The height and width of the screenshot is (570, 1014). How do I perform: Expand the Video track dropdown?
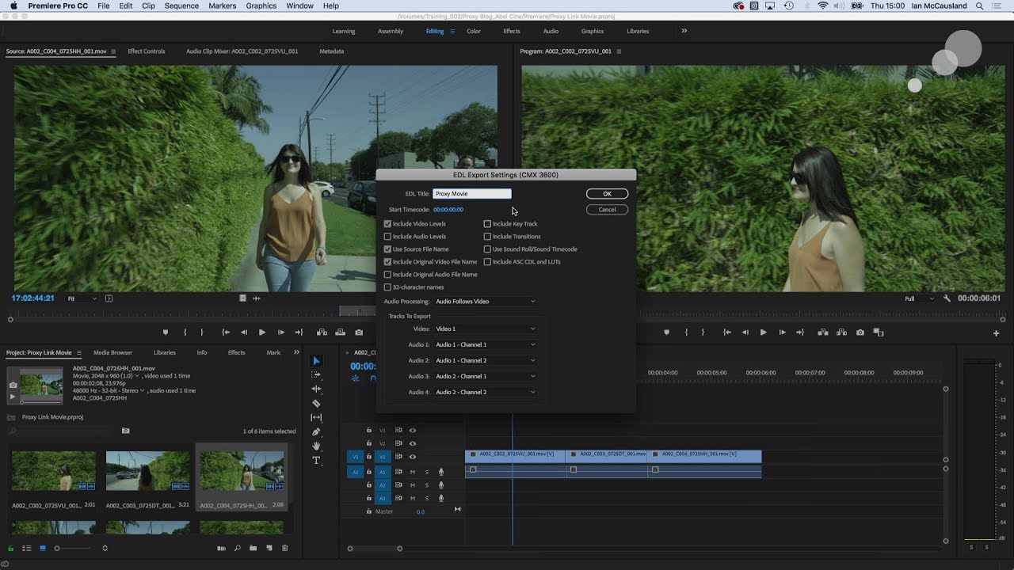pyautogui.click(x=485, y=329)
